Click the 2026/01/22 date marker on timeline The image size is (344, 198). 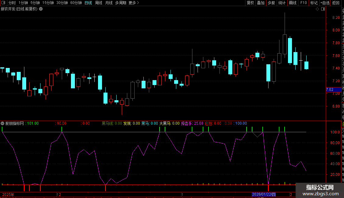coord(264,194)
